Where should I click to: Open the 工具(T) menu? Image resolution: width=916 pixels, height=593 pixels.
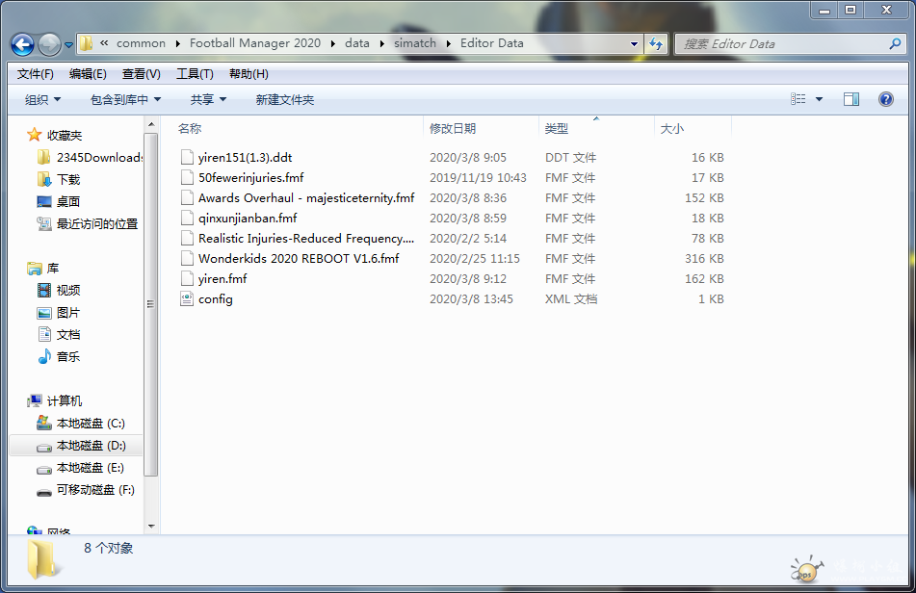pyautogui.click(x=195, y=74)
